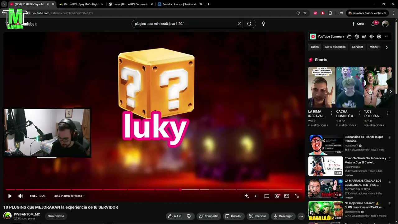The image size is (398, 224).
Task: Switch to the DiscordSRV SpigotMC browser tab
Action: click(81, 4)
